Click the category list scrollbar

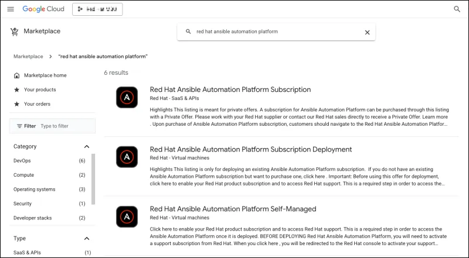93,179
